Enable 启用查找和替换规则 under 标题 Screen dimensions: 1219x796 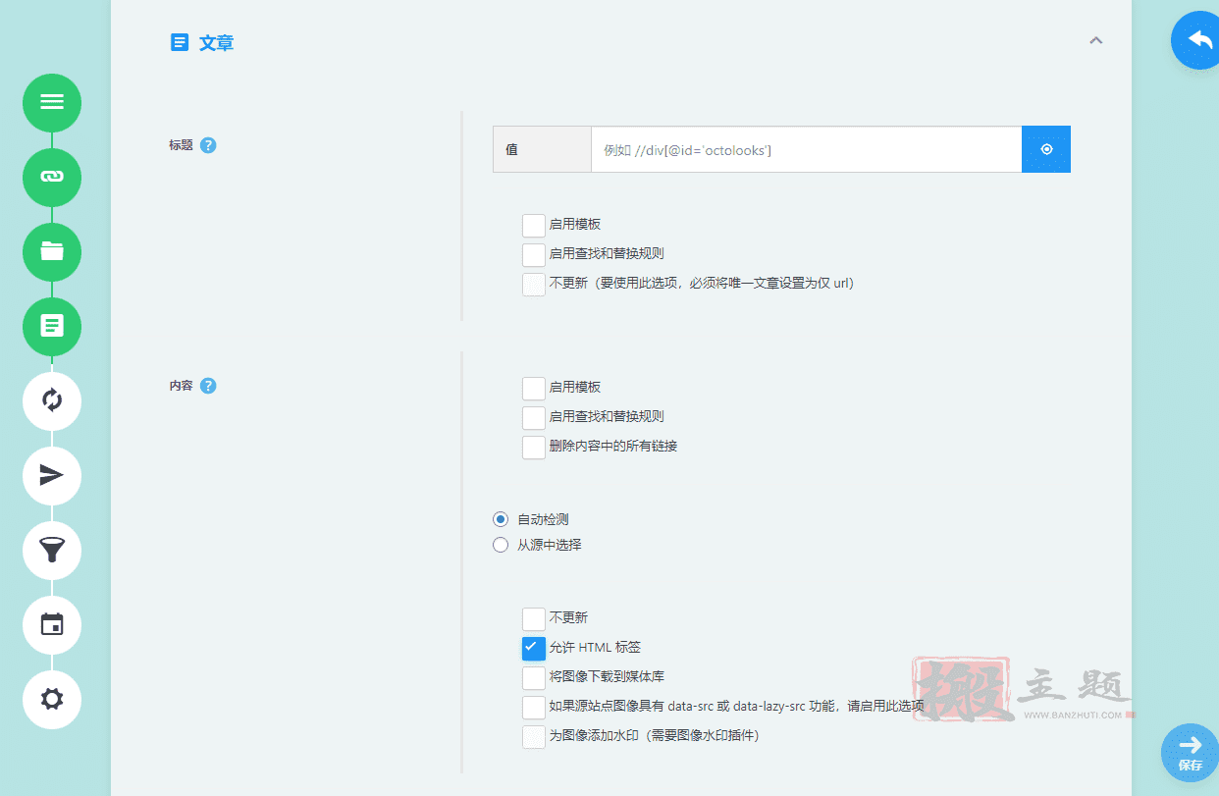tap(534, 255)
